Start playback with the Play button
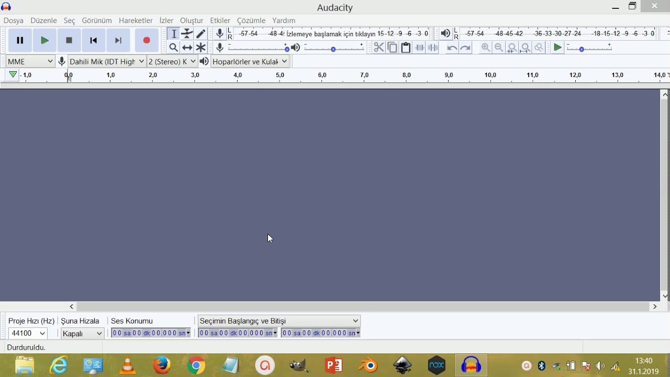670x377 pixels. click(44, 40)
